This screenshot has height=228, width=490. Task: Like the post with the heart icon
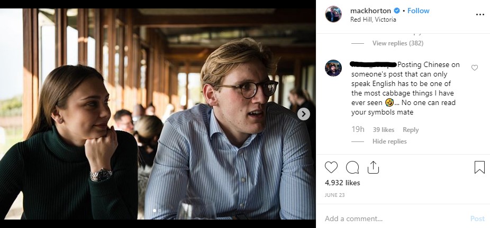[x=331, y=167]
